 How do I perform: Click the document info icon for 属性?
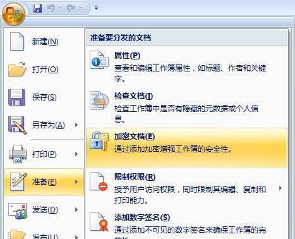tap(99, 60)
